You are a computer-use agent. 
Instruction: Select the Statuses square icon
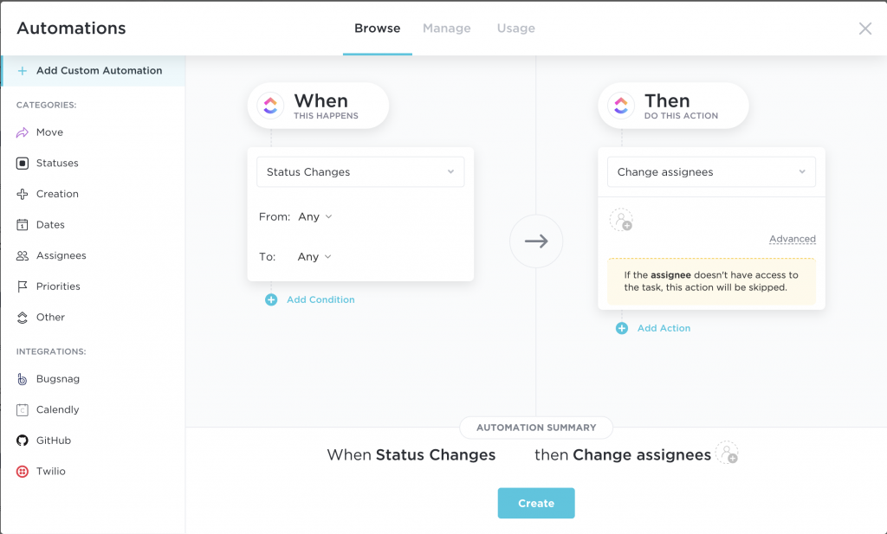pyautogui.click(x=22, y=164)
